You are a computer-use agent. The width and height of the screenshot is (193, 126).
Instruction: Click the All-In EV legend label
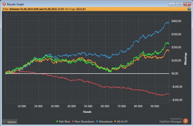point(122,121)
